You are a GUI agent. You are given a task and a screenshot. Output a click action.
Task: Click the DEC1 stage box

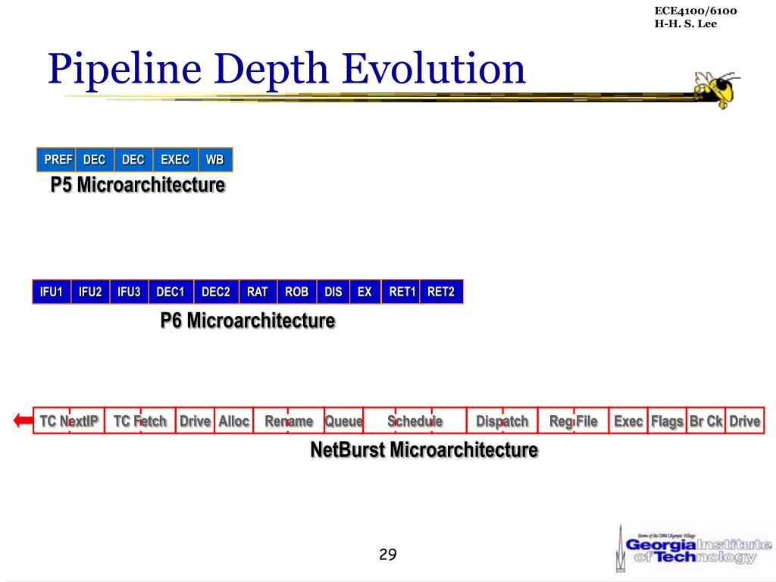click(171, 292)
